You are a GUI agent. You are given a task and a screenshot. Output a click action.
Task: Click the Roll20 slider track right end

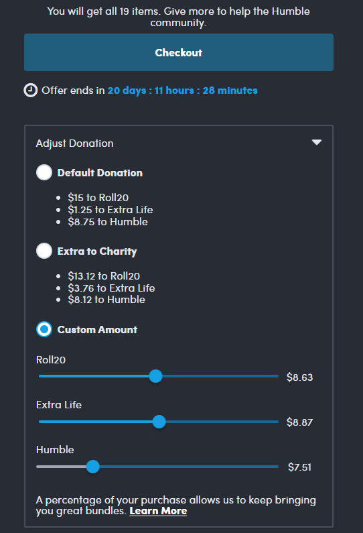[276, 376]
